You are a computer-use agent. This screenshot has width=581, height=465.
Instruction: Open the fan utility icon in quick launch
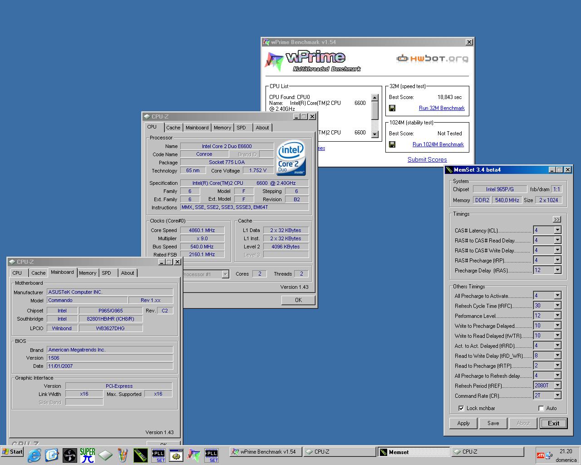[x=69, y=455]
